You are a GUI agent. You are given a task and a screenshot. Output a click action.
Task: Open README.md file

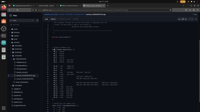18,92
